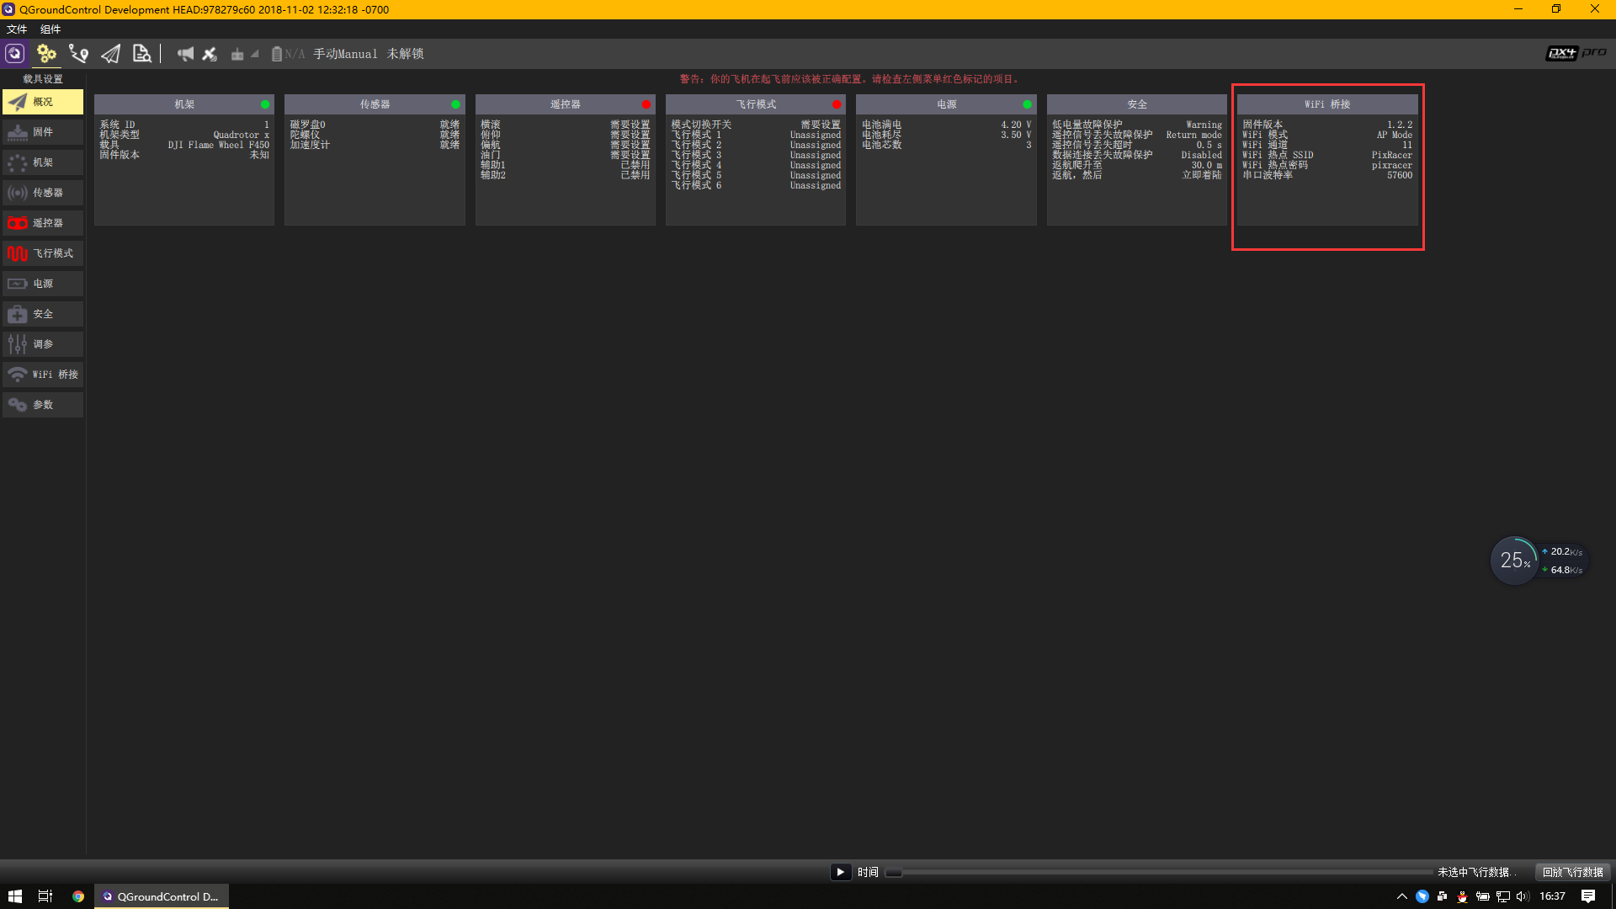Screen dimensions: 1616x909
Task: Open 电源 power setup page
Action: click(x=43, y=284)
